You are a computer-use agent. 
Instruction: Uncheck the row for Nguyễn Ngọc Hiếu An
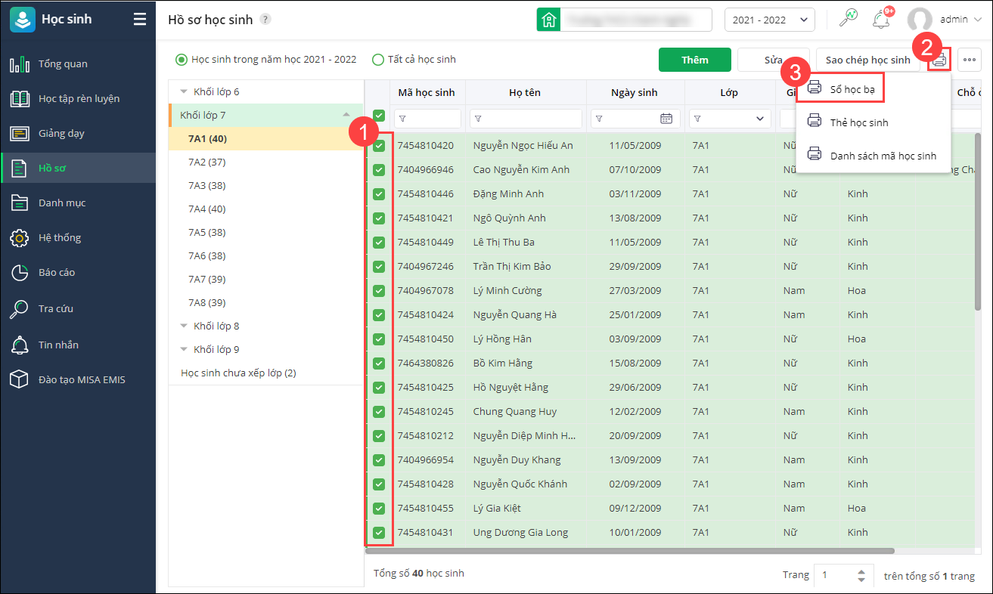coord(379,146)
